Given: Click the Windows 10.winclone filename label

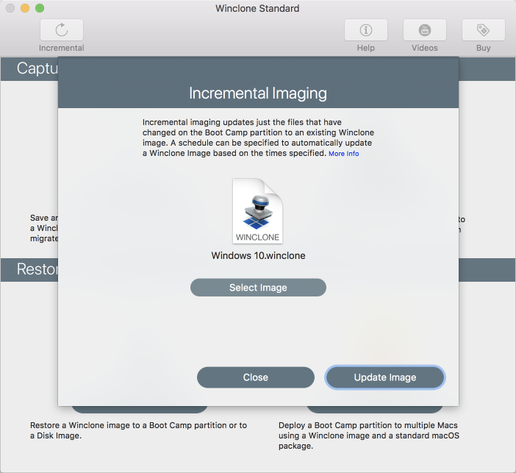Looking at the screenshot, I should 258,255.
